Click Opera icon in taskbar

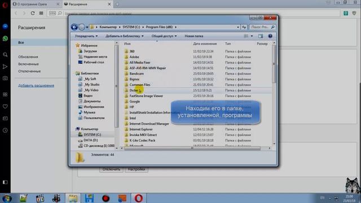tap(139, 198)
